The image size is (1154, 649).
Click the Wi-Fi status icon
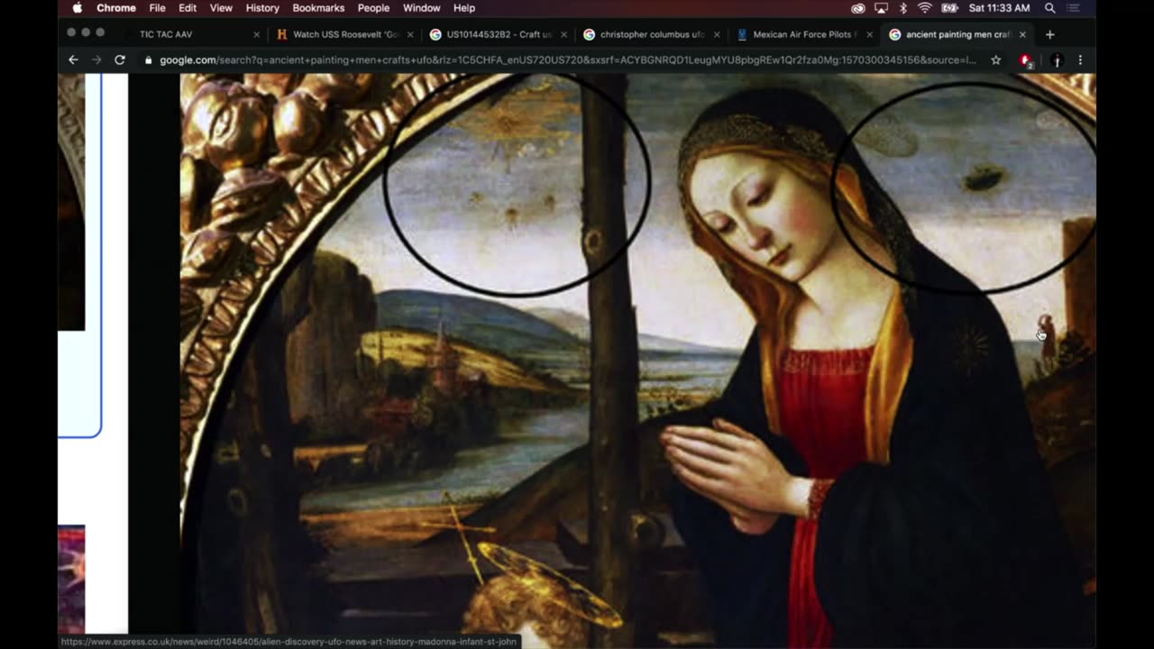point(925,8)
